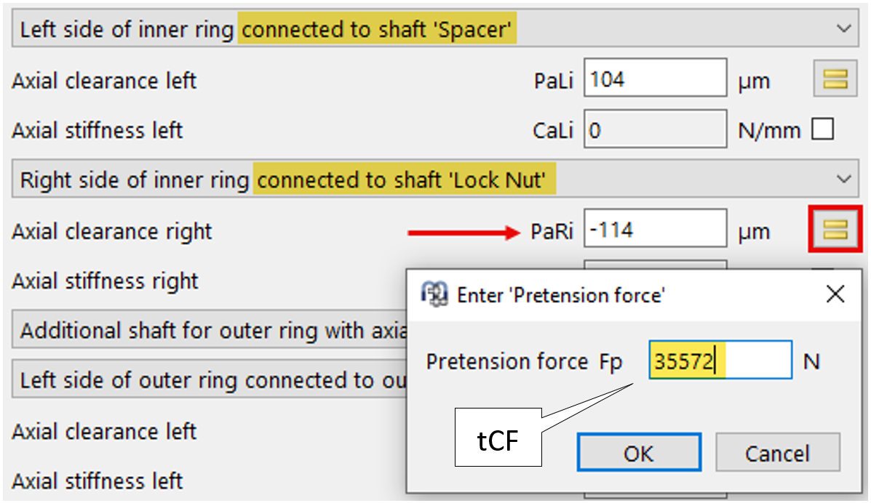Click the 'Axial stiffness right' label

click(x=105, y=281)
